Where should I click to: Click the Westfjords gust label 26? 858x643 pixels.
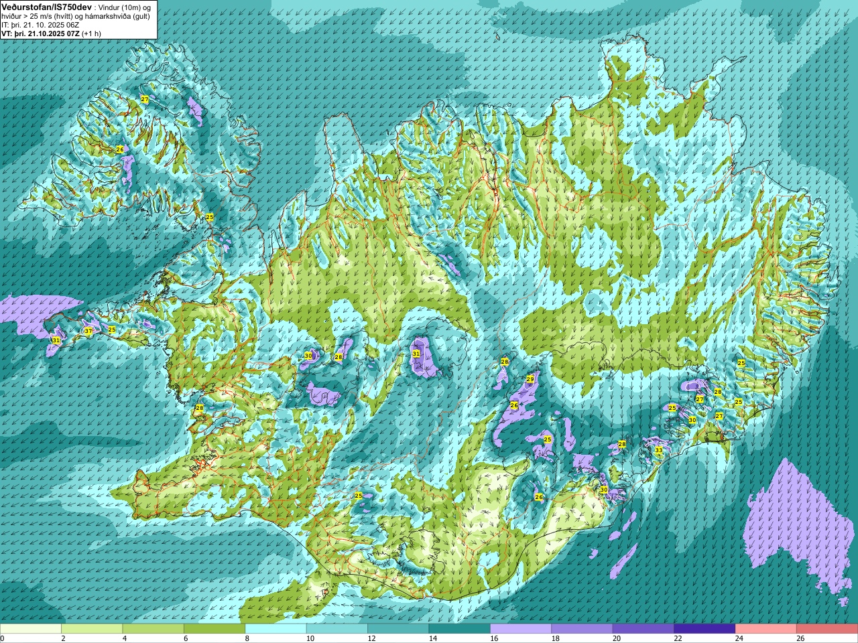[x=120, y=149]
